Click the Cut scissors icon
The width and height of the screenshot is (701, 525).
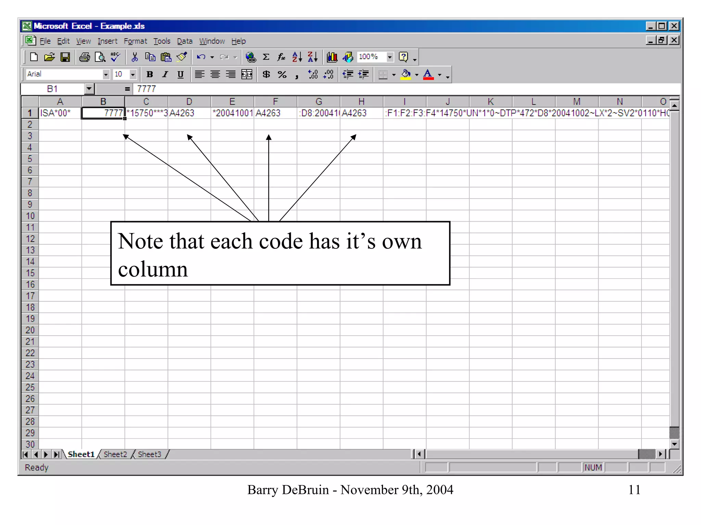coord(135,57)
